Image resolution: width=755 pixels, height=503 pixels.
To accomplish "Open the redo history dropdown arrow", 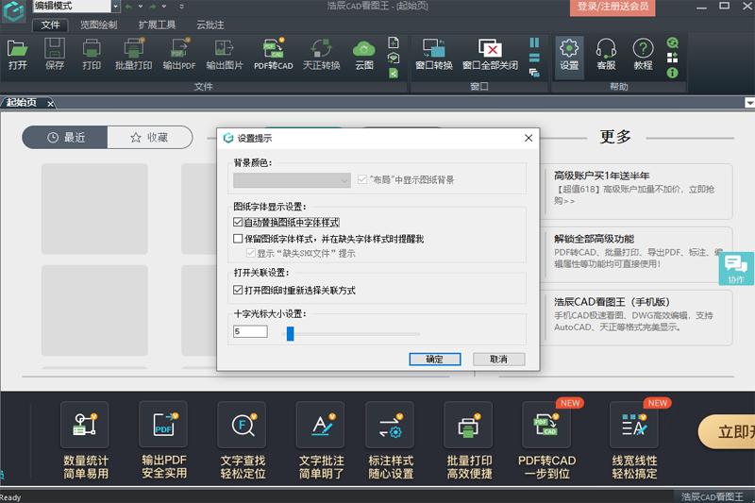I will 164,7.
